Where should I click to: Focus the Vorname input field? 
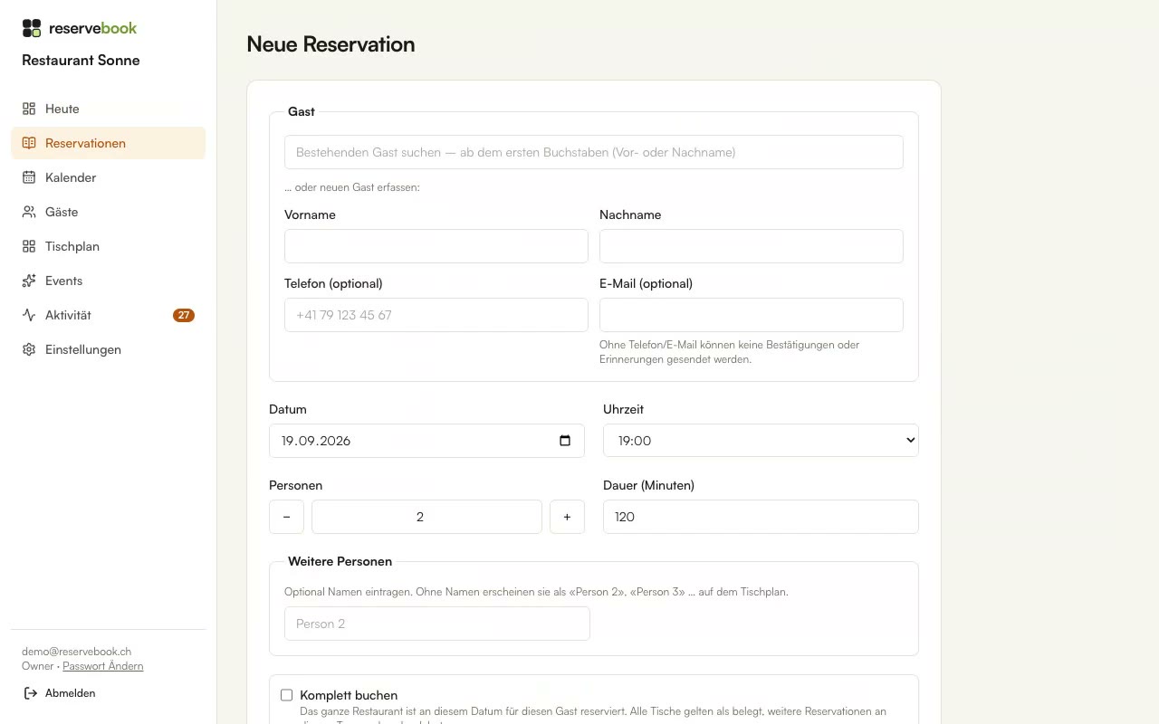coord(436,246)
